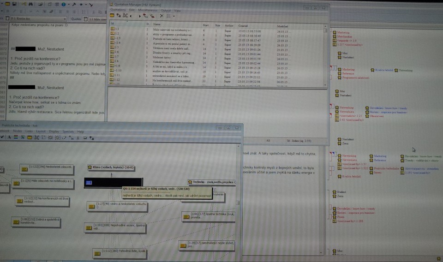The width and height of the screenshot is (443, 262).
Task: Open the P-Docs document dropdown
Action: coord(65,18)
